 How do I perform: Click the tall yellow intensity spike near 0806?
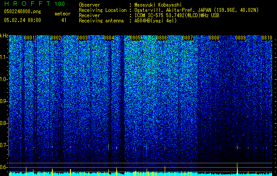coord(165,171)
